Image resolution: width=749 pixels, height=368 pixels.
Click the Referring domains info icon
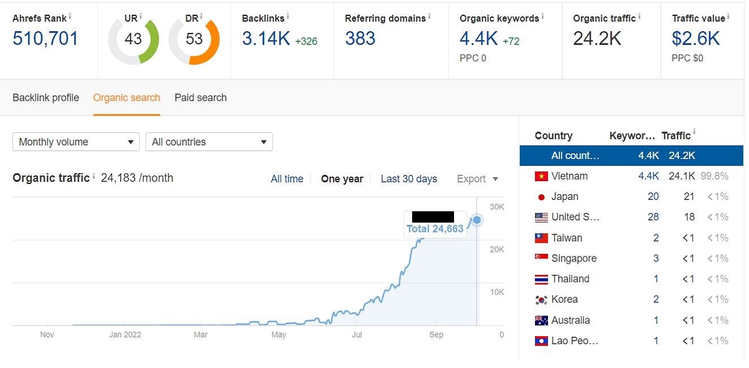tap(429, 16)
